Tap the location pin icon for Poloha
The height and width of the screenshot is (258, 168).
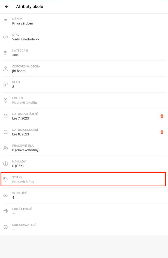tap(6, 100)
